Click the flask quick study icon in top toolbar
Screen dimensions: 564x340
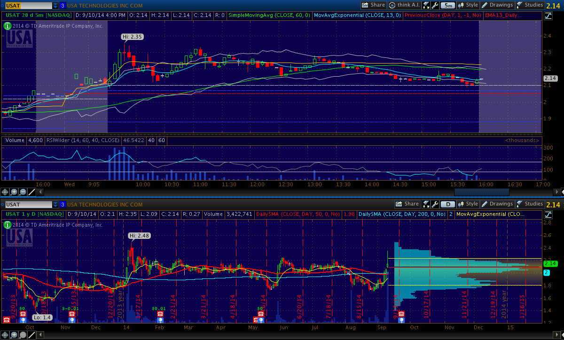tap(426, 5)
